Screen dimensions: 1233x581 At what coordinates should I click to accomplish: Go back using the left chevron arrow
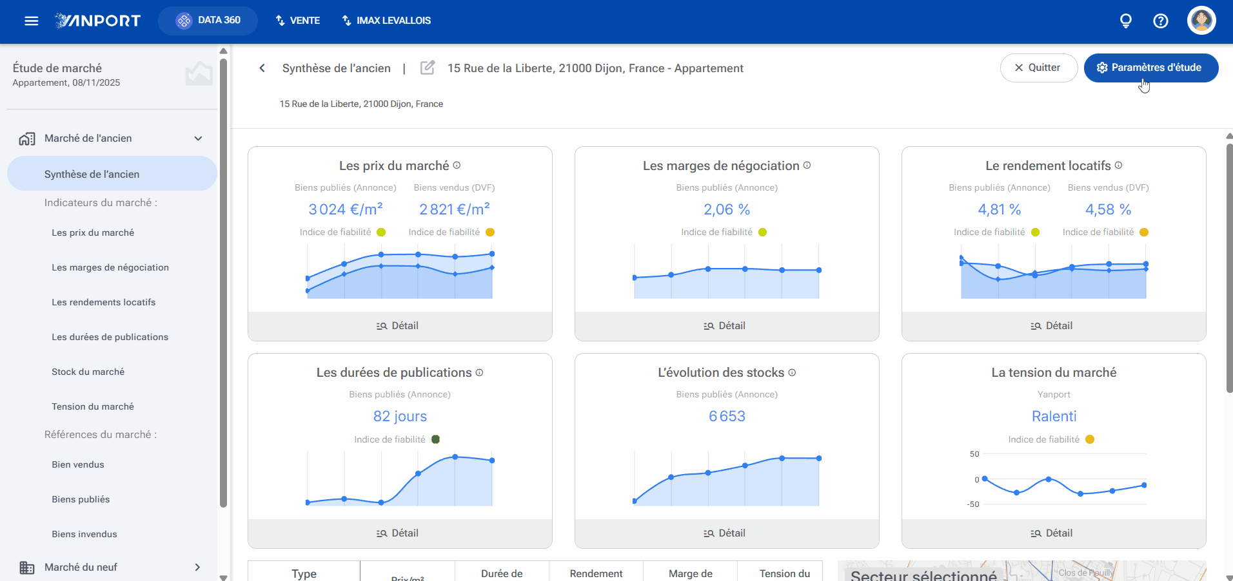click(262, 68)
